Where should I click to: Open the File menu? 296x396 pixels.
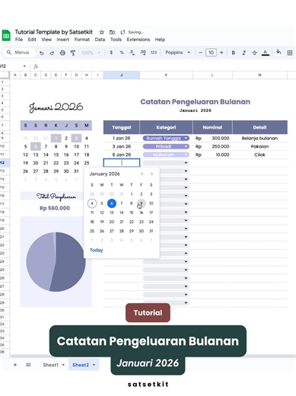[19, 40]
